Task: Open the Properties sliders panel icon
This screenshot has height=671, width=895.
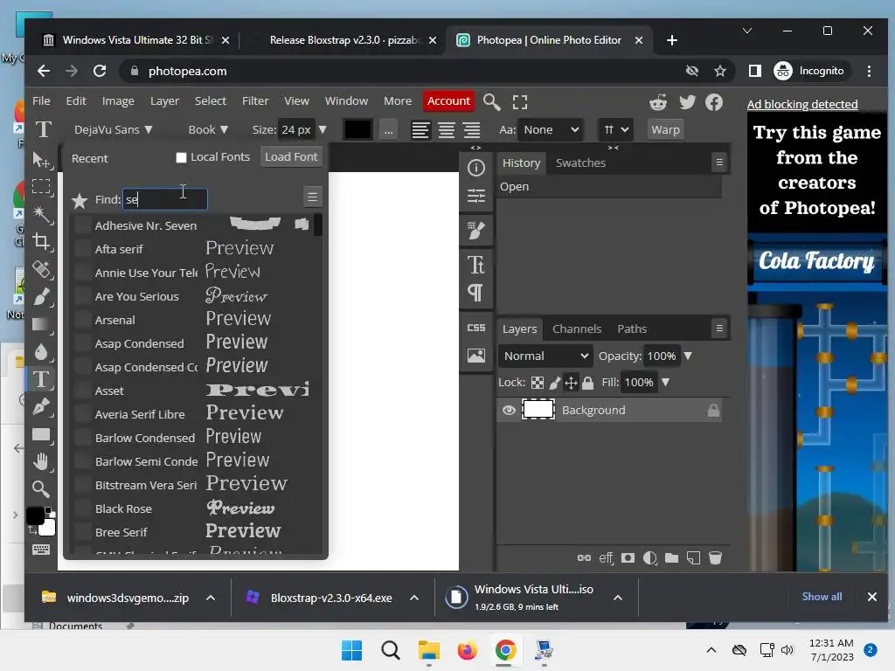Action: click(x=476, y=196)
